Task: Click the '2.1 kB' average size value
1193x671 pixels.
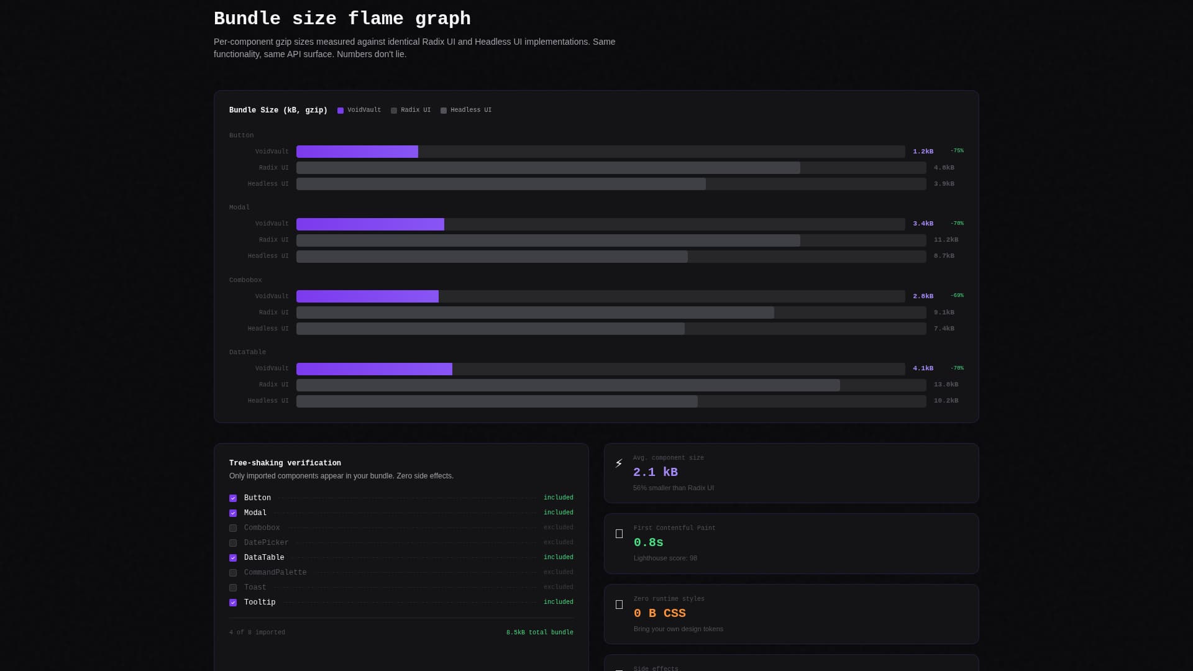Action: [x=656, y=472]
